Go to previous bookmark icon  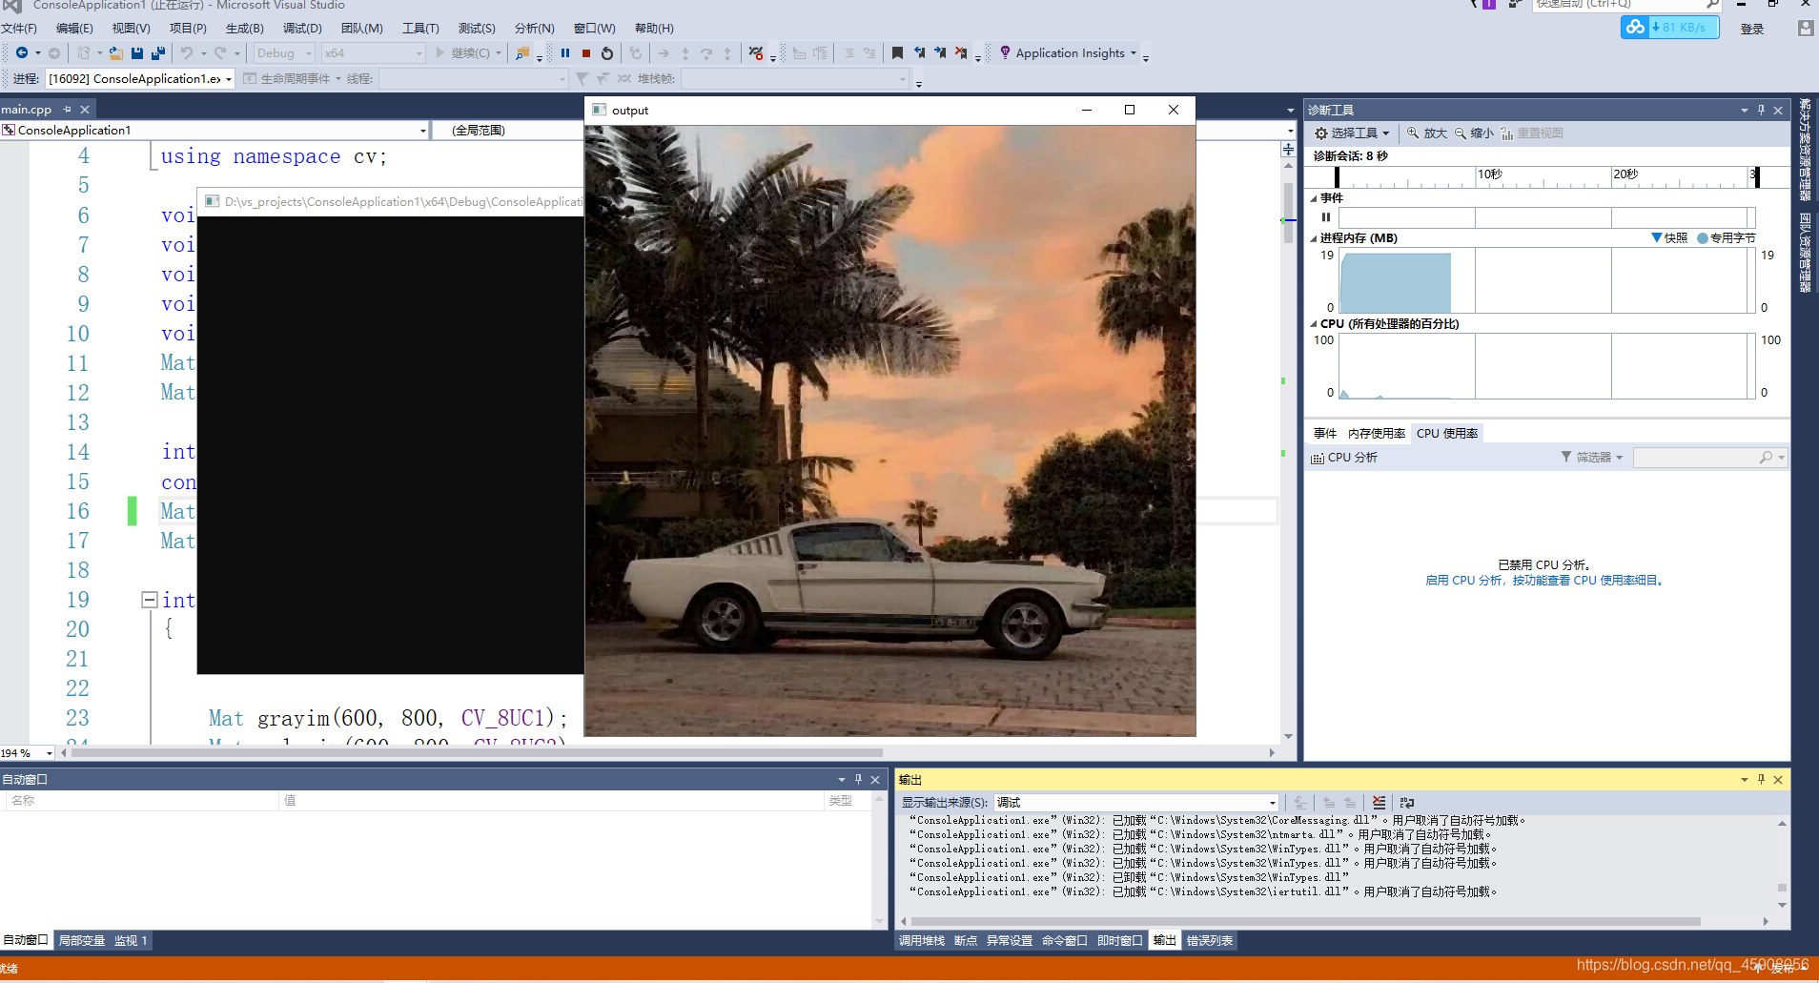tap(919, 53)
